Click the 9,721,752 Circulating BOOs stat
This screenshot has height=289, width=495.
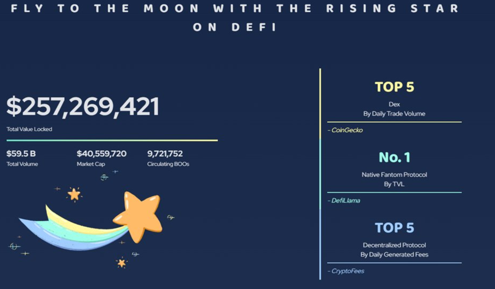click(x=165, y=154)
